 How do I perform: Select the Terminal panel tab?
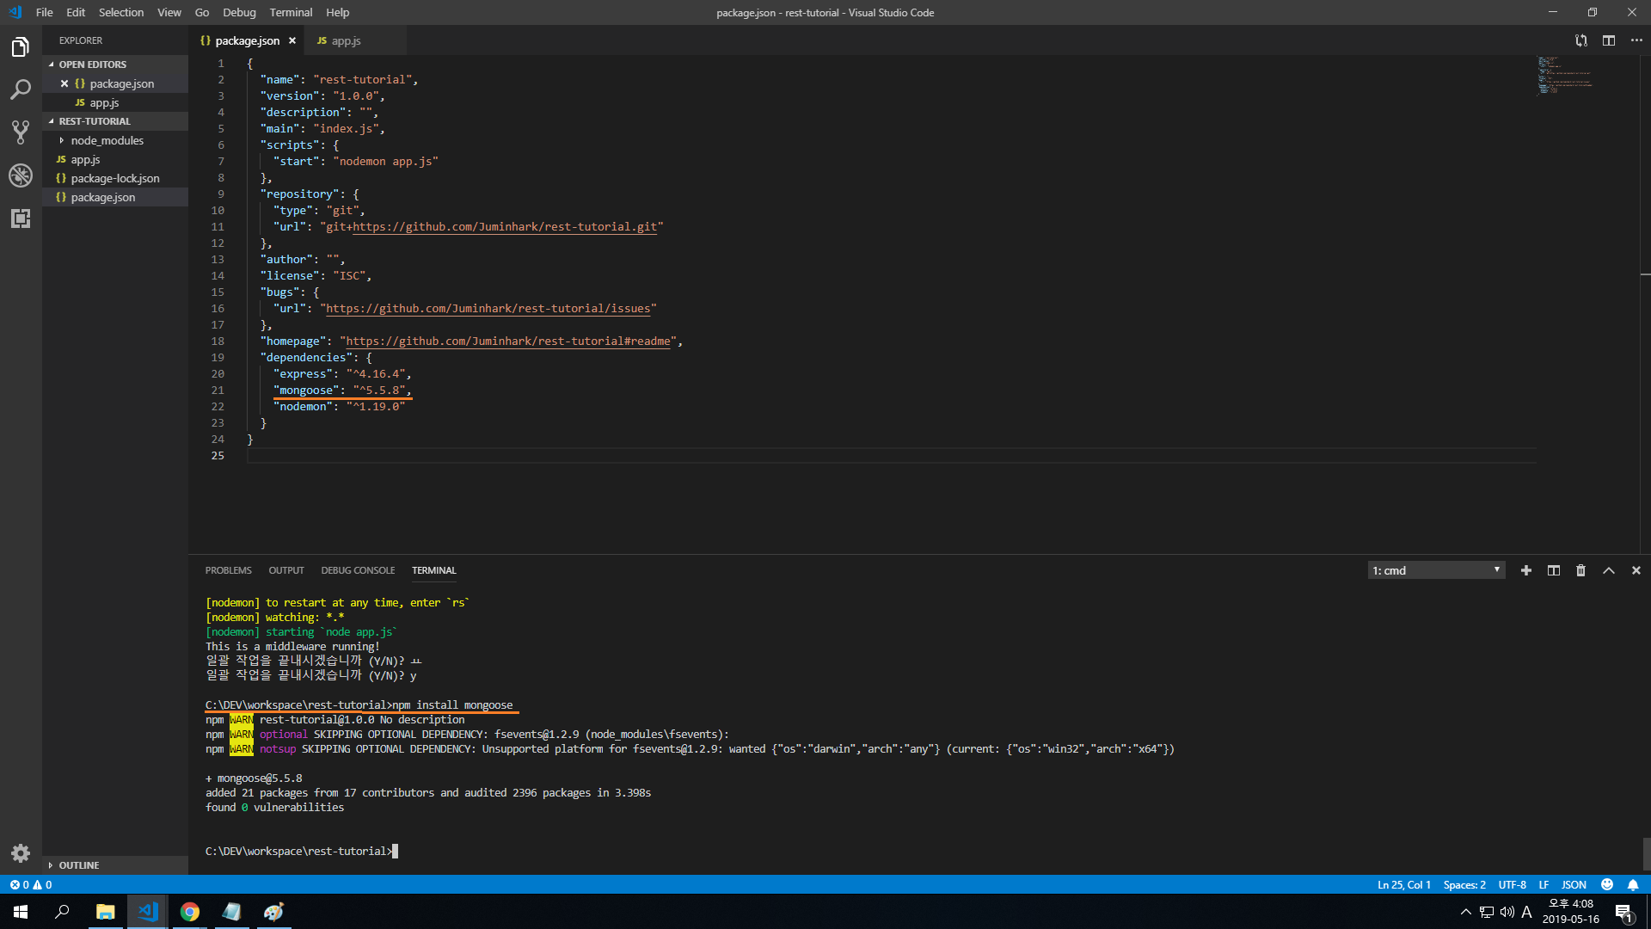(434, 570)
